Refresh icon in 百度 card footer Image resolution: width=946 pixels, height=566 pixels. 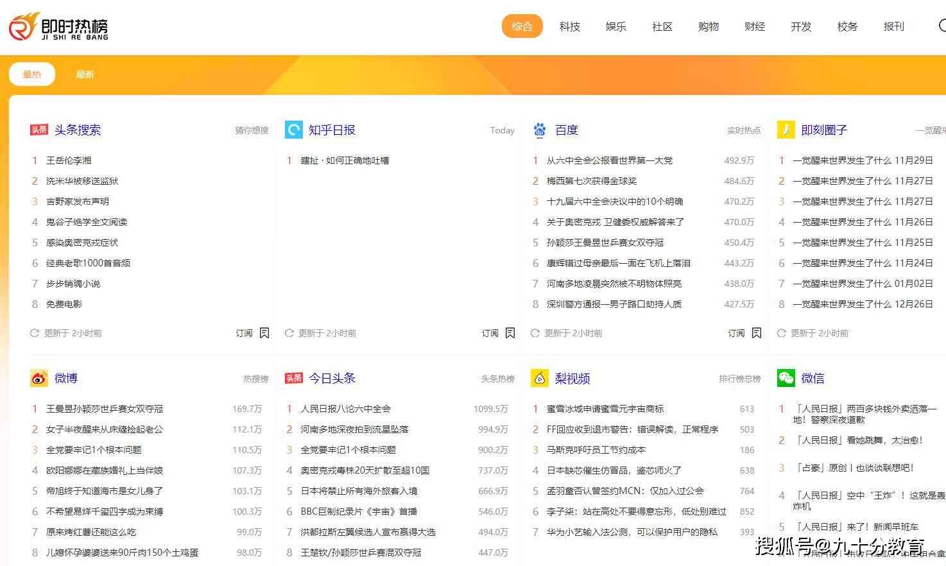pyautogui.click(x=535, y=333)
